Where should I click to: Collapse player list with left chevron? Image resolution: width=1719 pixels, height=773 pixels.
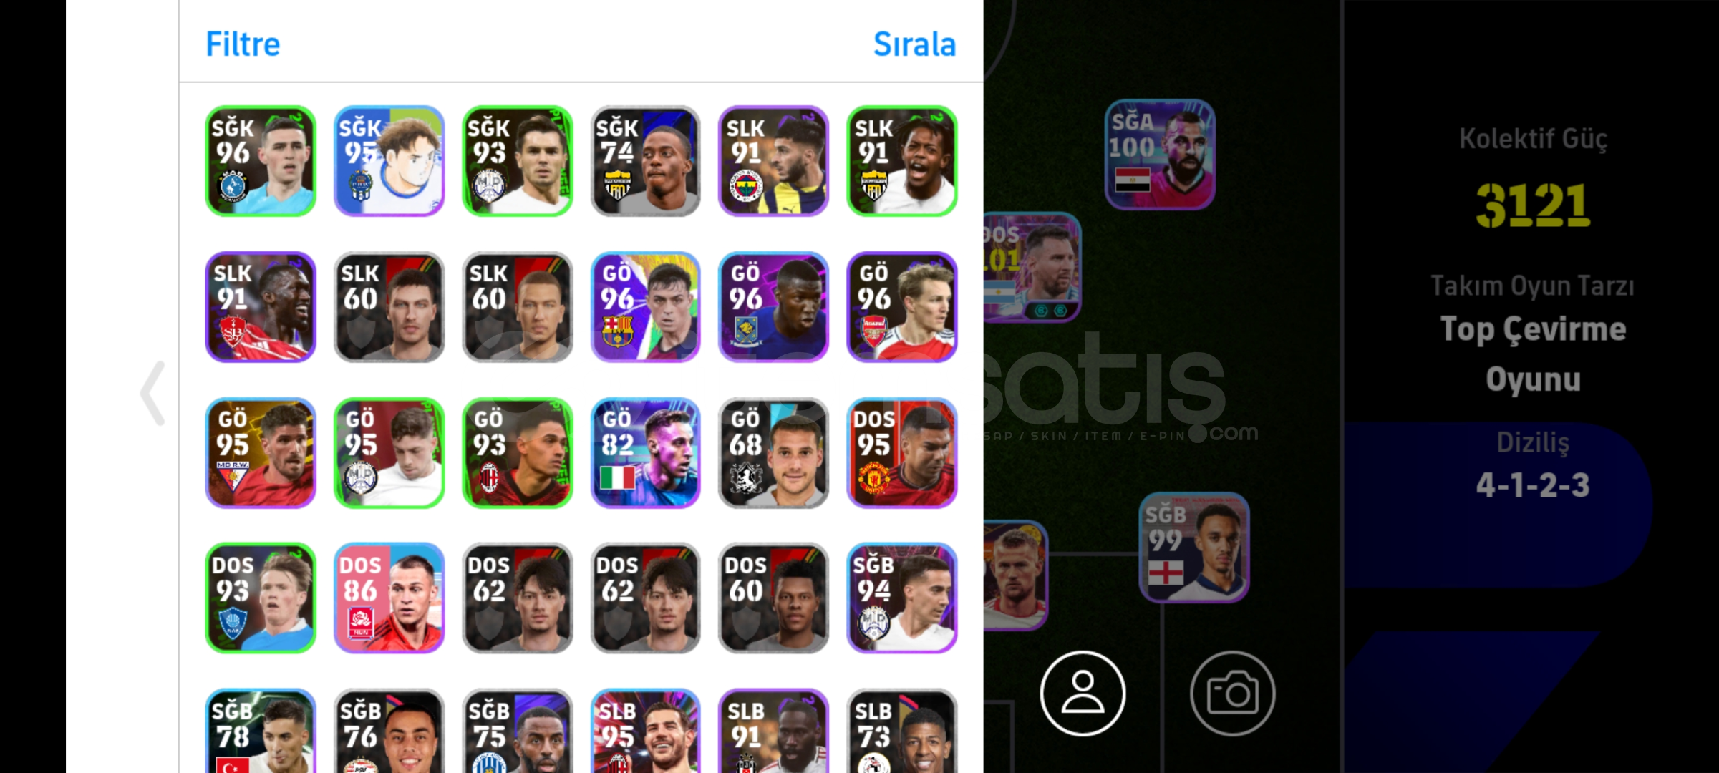[152, 393]
